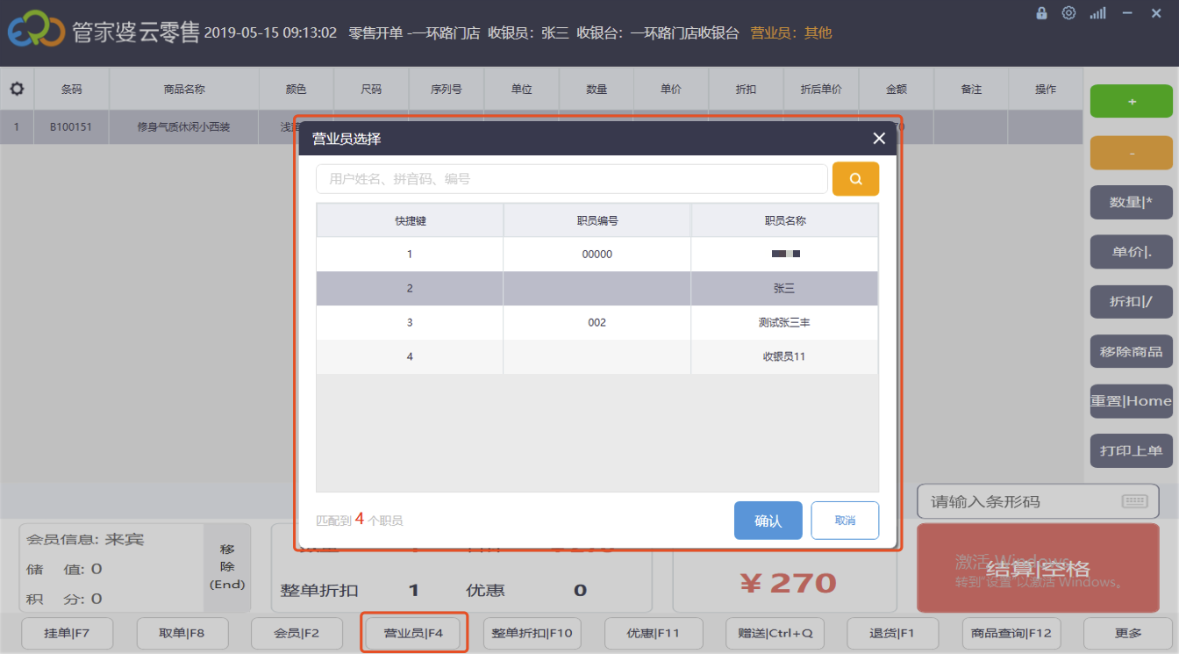Click the 结算|空格 checkout button
Screen dimensions: 1179x654
pyautogui.click(x=1038, y=568)
